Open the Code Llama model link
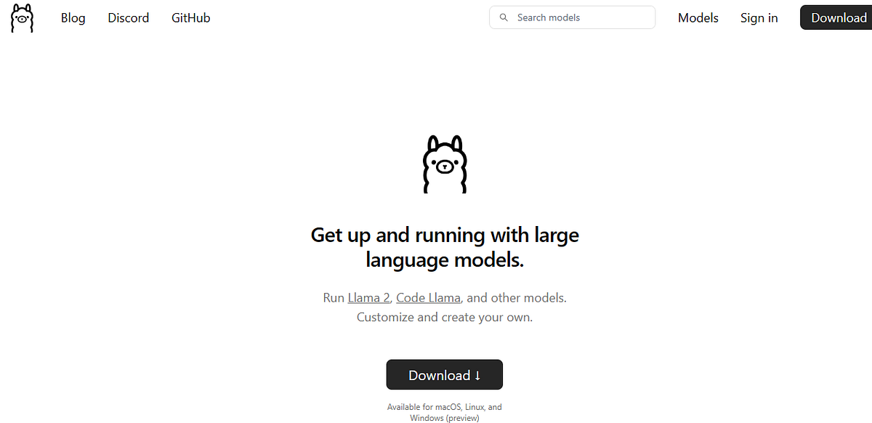 tap(428, 297)
